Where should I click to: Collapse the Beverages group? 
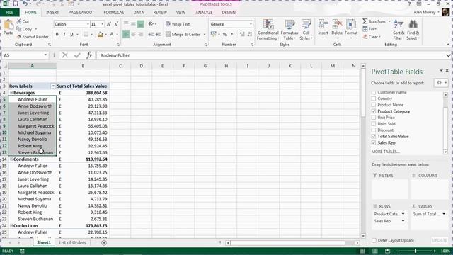(x=11, y=93)
